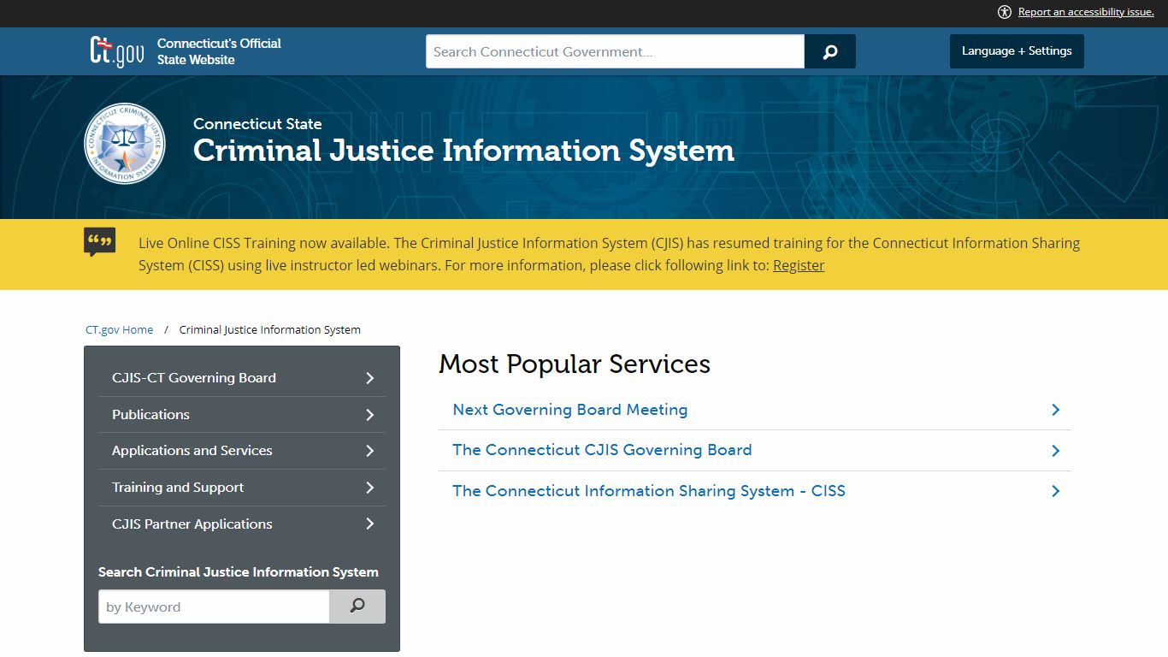The width and height of the screenshot is (1168, 657).
Task: Click arrow beside Connecticut CJIS Governing Board
Action: point(1056,451)
